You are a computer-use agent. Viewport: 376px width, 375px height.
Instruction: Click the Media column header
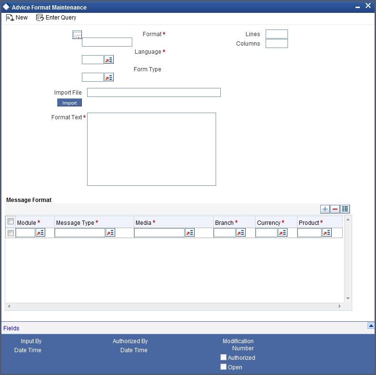tap(174, 222)
